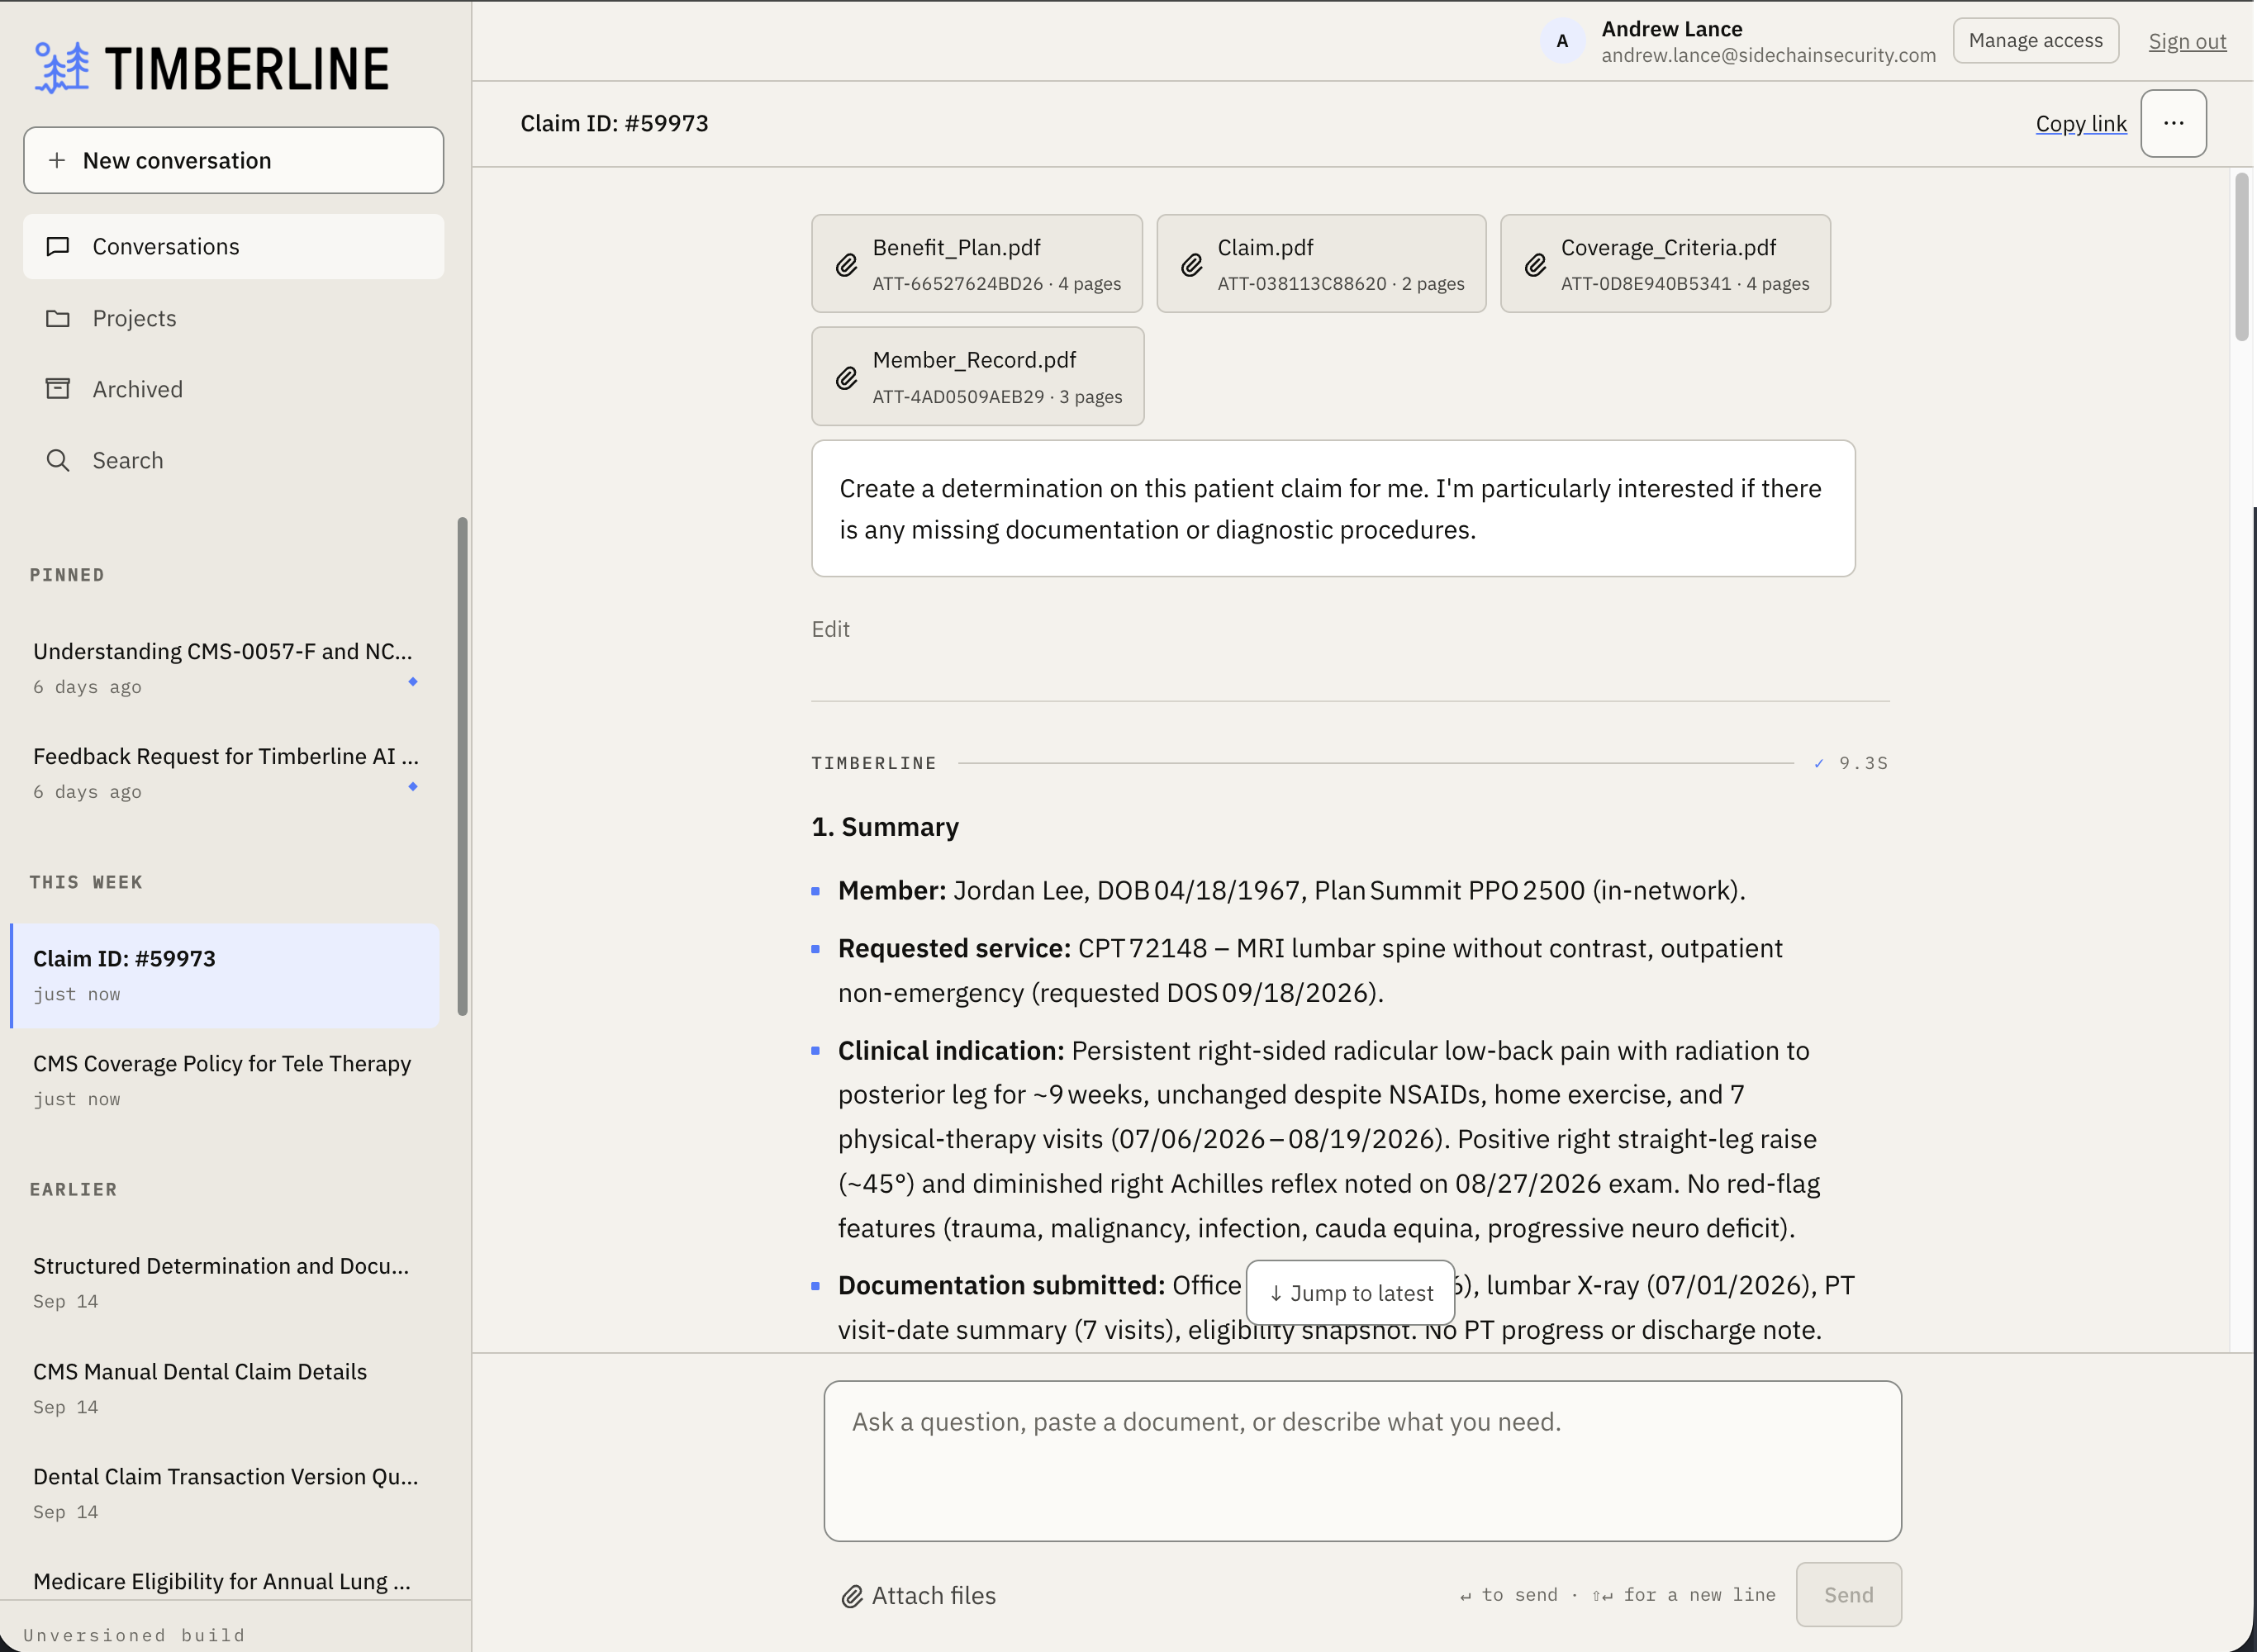This screenshot has height=1652, width=2257.
Task: Click the Jump to latest button
Action: [1350, 1292]
